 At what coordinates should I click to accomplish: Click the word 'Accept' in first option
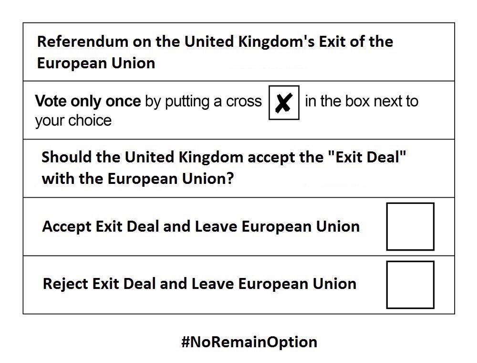tap(67, 227)
